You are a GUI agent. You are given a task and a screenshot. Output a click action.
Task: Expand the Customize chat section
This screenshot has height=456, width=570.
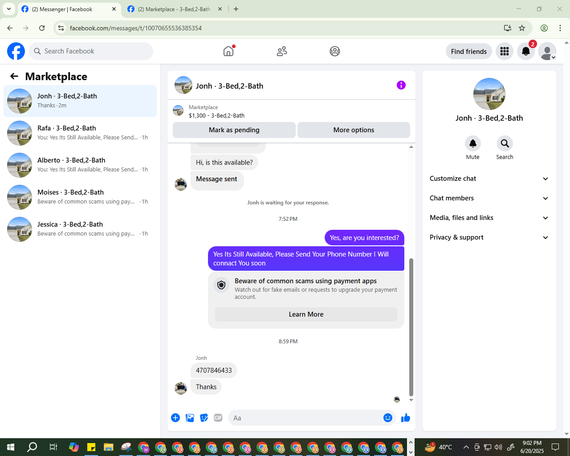click(x=489, y=179)
